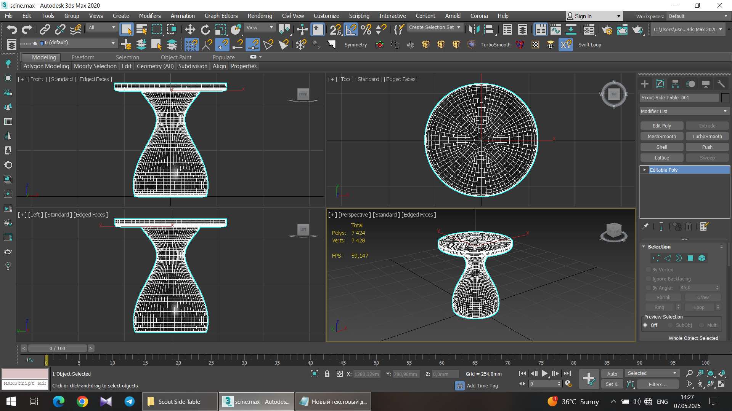Toggle the selection lock padlock
Viewport: 732px width, 411px height.
click(x=327, y=374)
